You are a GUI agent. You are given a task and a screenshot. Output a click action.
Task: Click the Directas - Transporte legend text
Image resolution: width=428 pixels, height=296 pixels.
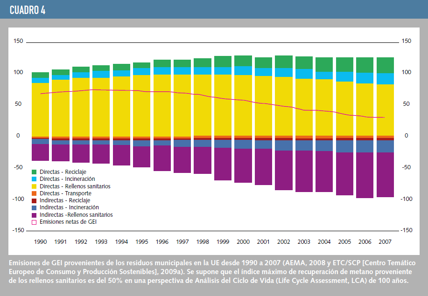click(x=65, y=193)
